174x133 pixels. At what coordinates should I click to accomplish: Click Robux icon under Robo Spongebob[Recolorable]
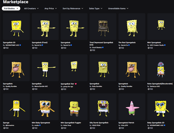[148, 89]
